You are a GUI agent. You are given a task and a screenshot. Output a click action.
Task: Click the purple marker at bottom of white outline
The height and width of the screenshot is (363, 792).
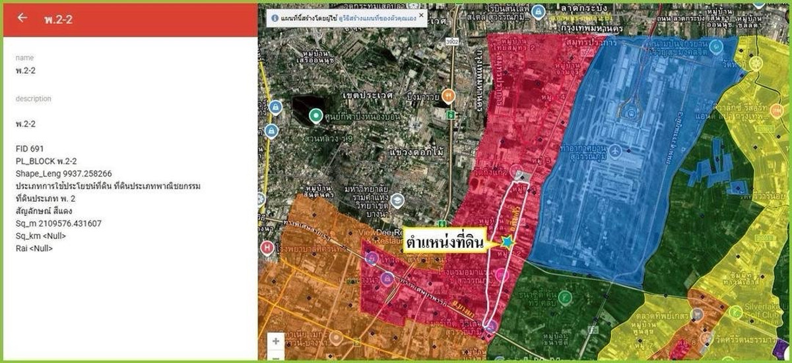[490, 326]
